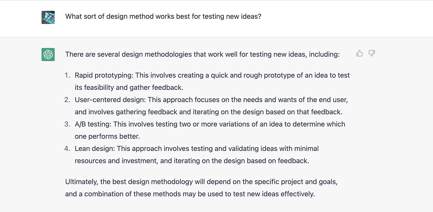Image resolution: width=433 pixels, height=212 pixels.
Task: Click the 'Rapid prototyping' list item text
Action: [x=212, y=81]
